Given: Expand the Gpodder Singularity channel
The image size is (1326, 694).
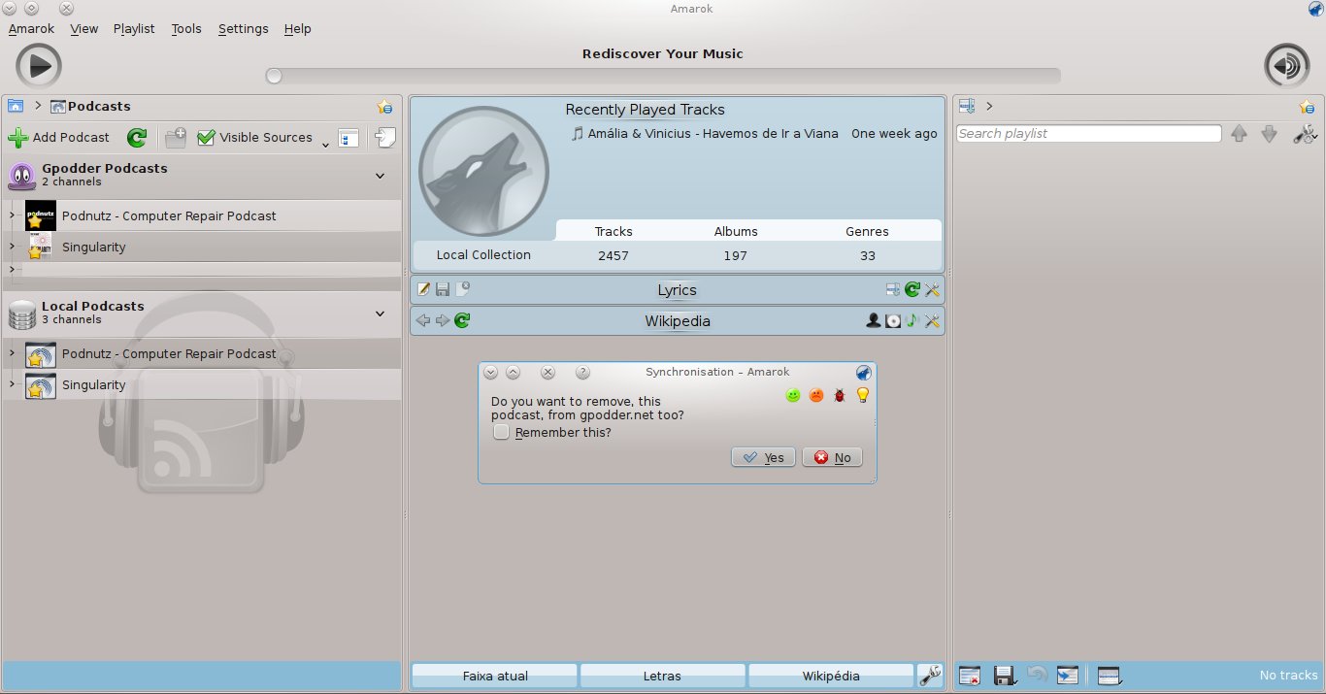Looking at the screenshot, I should [x=12, y=247].
